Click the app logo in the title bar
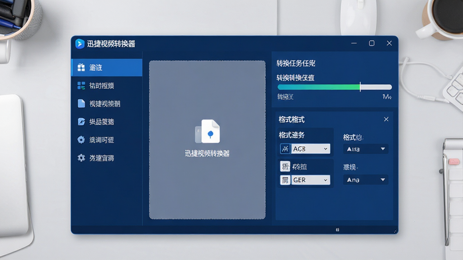This screenshot has width=463, height=260. pyautogui.click(x=80, y=44)
